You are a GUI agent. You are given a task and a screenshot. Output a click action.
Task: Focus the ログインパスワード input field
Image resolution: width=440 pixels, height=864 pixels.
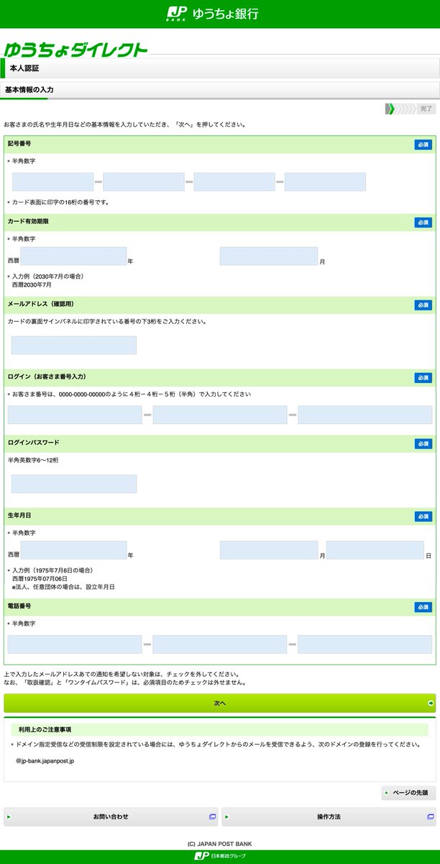[74, 484]
